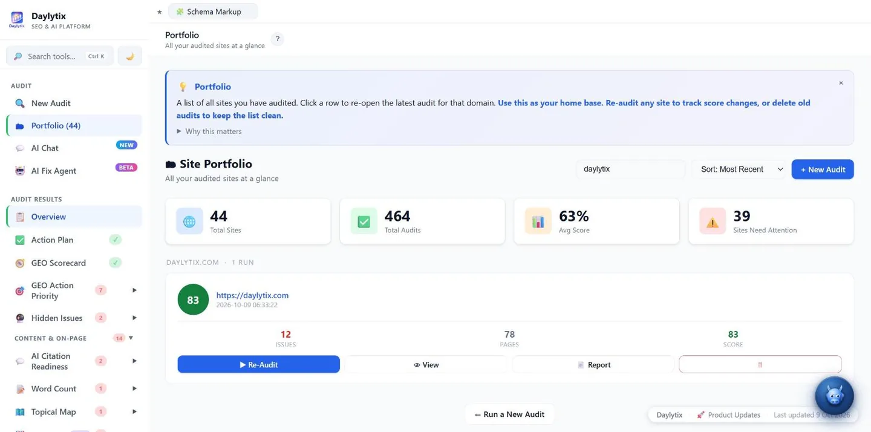This screenshot has height=432, width=871.
Task: Open the Sort: Most Recent dropdown
Action: pyautogui.click(x=739, y=169)
